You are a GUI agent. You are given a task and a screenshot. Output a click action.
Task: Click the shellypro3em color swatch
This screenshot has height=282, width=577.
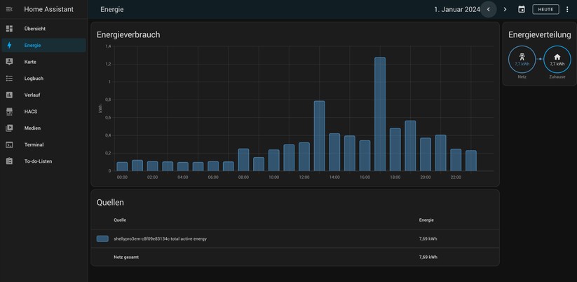pyautogui.click(x=102, y=239)
